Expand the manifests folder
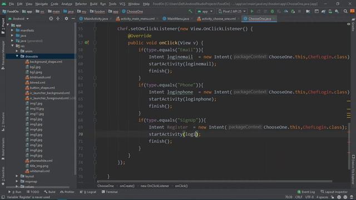Image resolution: width=356 pixels, height=200 pixels. coord(12,30)
